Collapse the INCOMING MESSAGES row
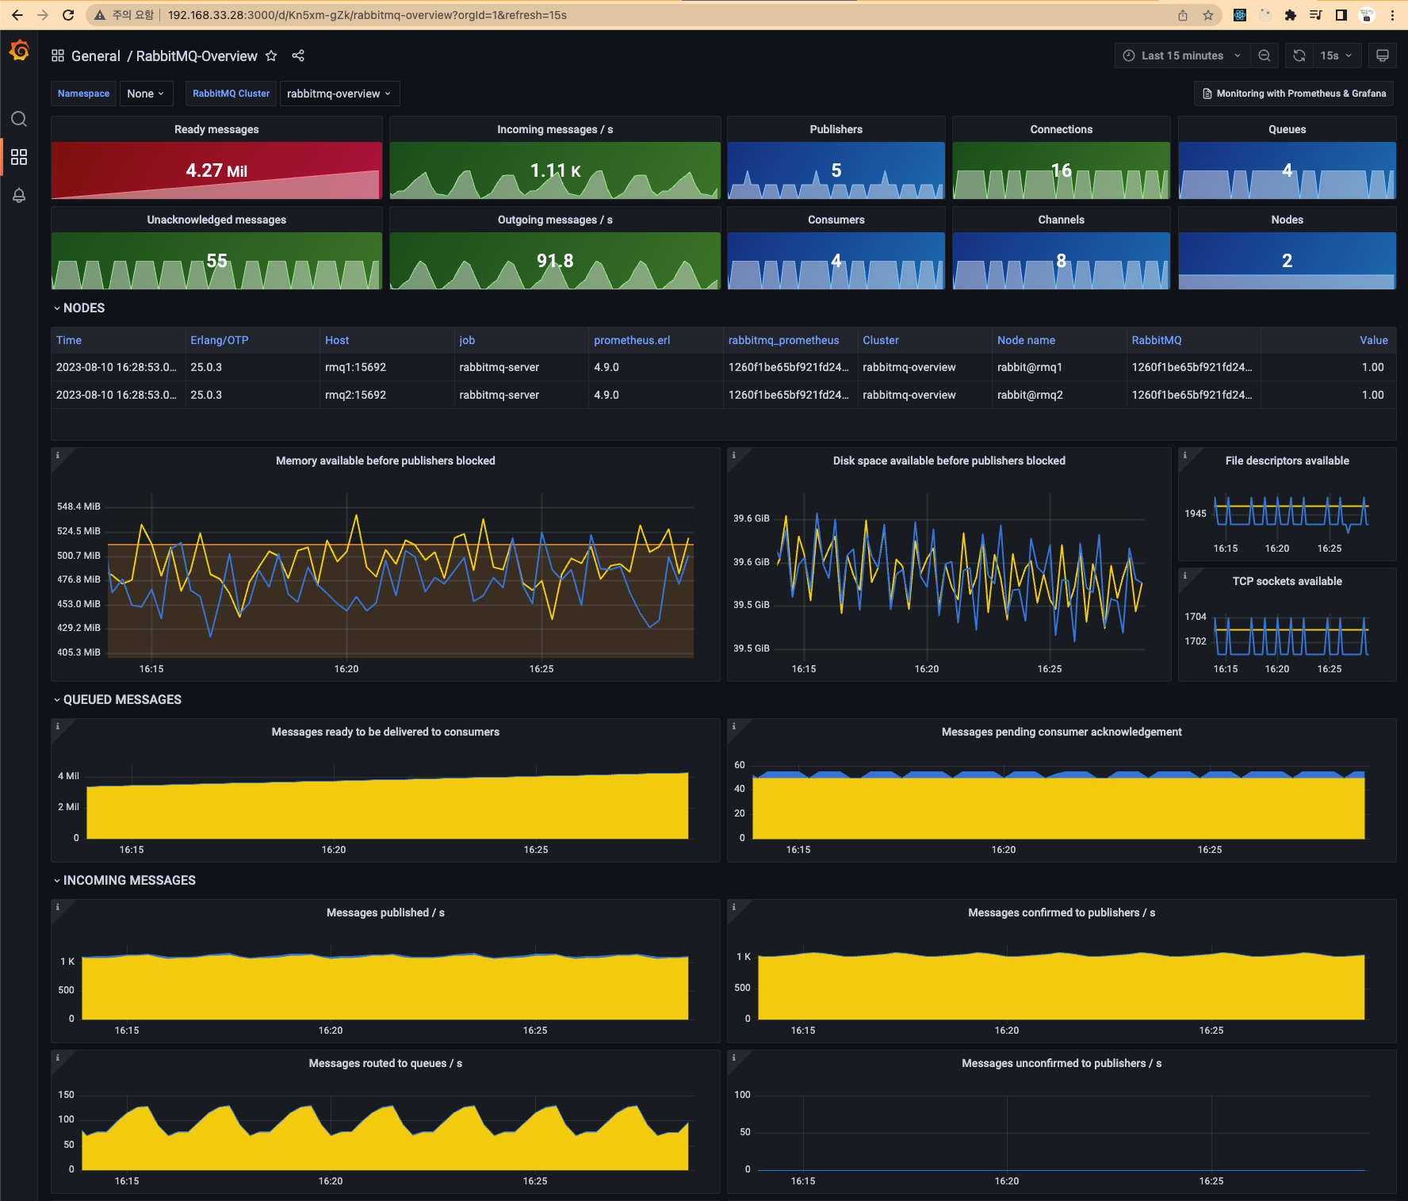The width and height of the screenshot is (1408, 1201). (124, 880)
